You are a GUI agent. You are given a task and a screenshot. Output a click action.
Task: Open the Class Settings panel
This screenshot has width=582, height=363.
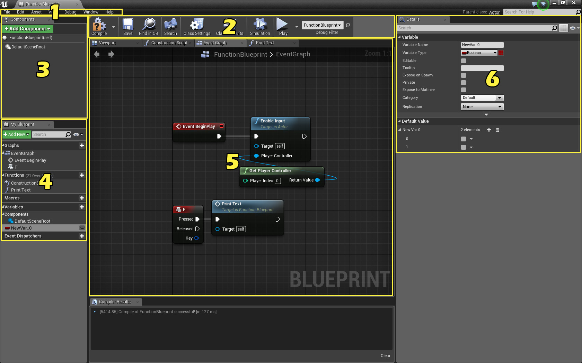pyautogui.click(x=196, y=26)
